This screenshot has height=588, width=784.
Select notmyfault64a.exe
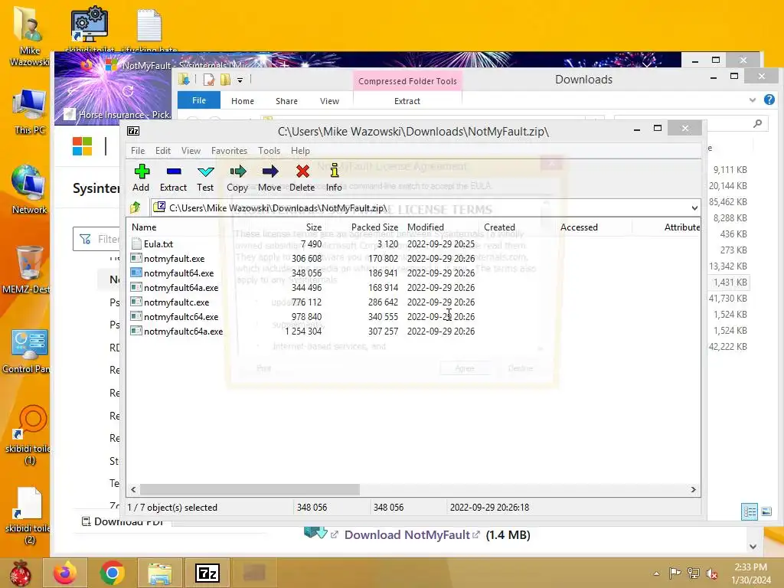(x=181, y=288)
